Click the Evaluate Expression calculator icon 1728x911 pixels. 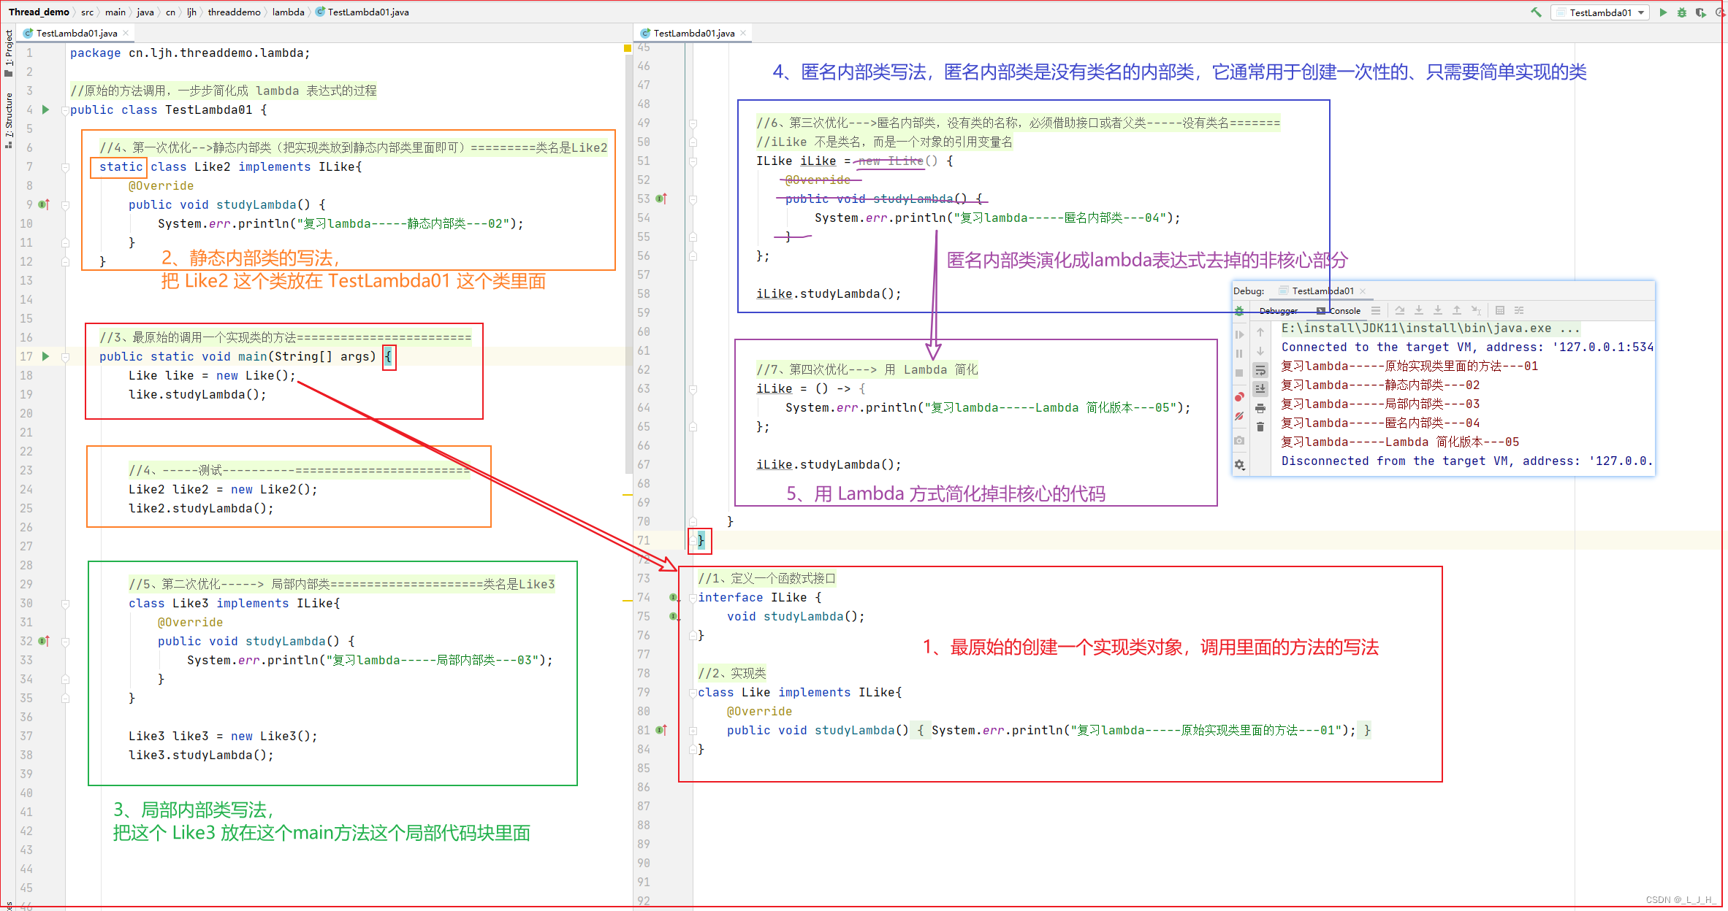click(x=1500, y=310)
